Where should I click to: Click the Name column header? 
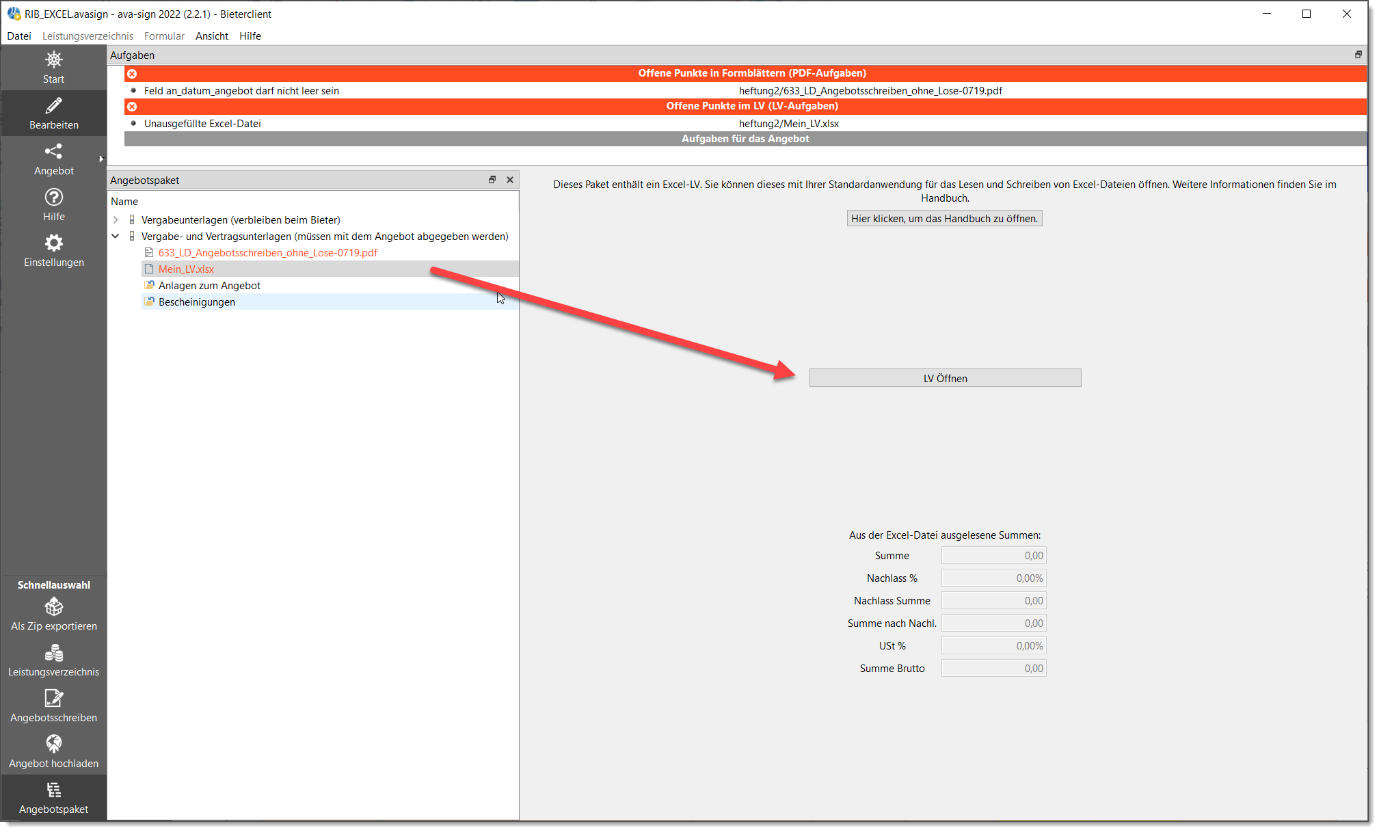tap(124, 202)
